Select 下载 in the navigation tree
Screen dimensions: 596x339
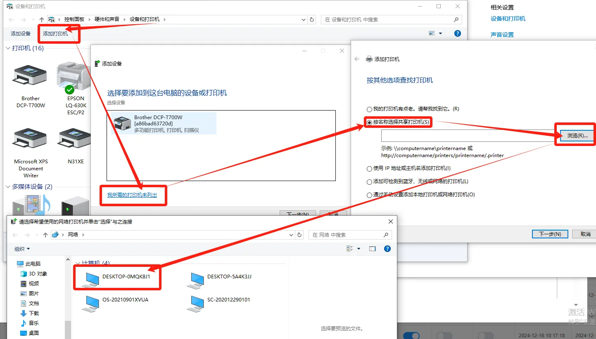pos(34,313)
